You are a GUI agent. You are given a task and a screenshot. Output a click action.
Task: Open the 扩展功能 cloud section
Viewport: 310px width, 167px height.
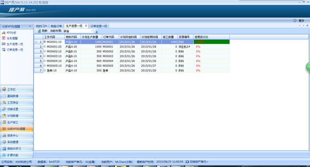pyautogui.click(x=17, y=155)
